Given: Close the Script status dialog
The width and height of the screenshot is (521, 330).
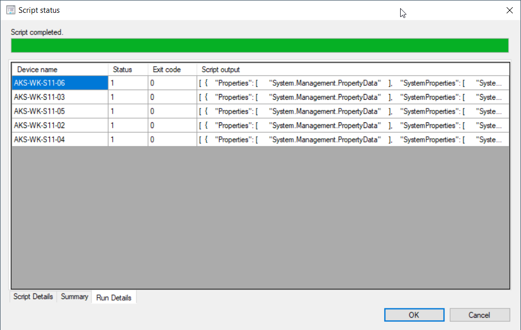Looking at the screenshot, I should (x=509, y=10).
